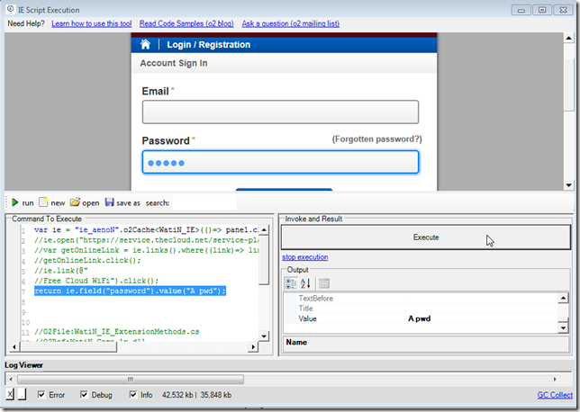The width and height of the screenshot is (580, 412).
Task: Click the Account Sign In heading
Action: point(174,63)
